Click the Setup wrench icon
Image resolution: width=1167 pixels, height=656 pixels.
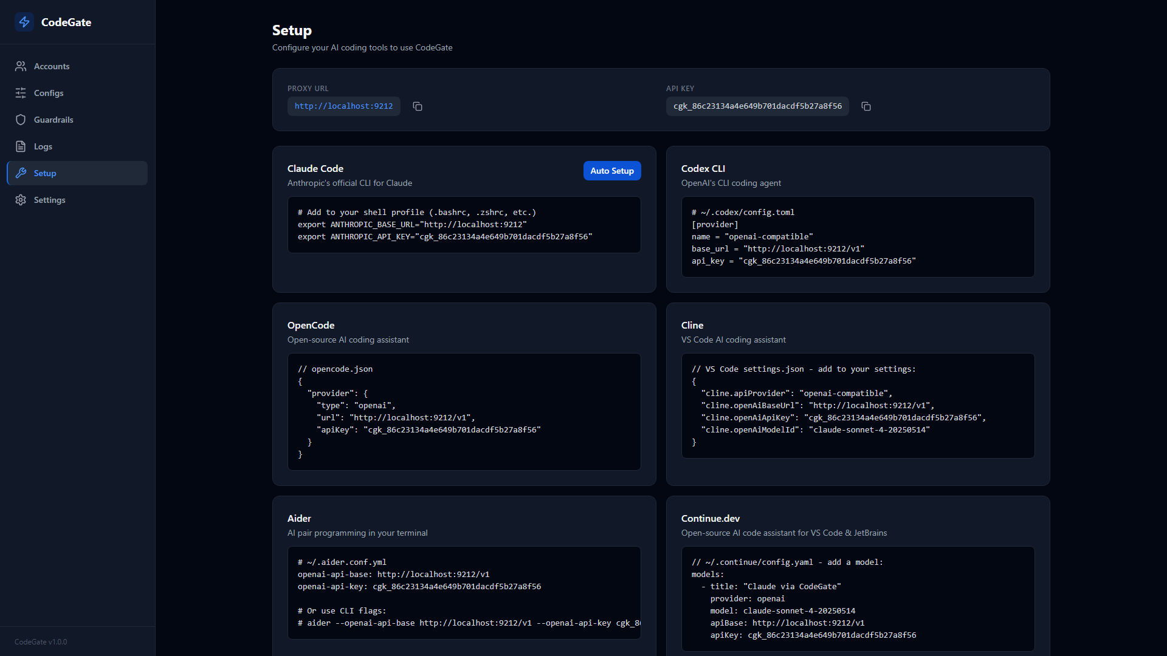[x=21, y=173]
